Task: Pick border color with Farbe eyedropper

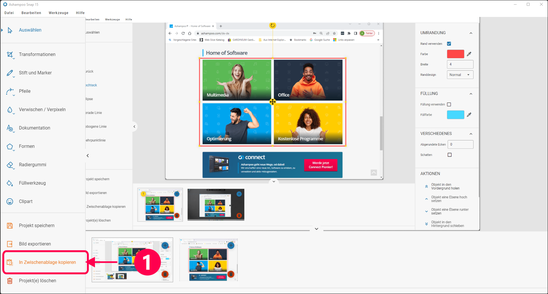Action: coord(469,54)
